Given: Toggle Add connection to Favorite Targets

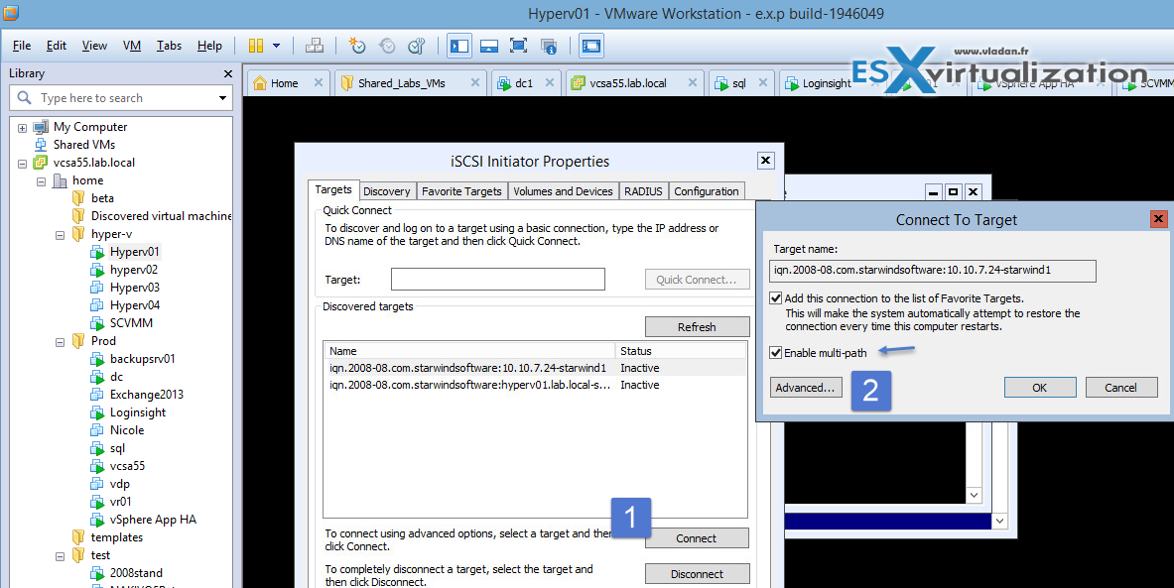Looking at the screenshot, I should (x=776, y=297).
